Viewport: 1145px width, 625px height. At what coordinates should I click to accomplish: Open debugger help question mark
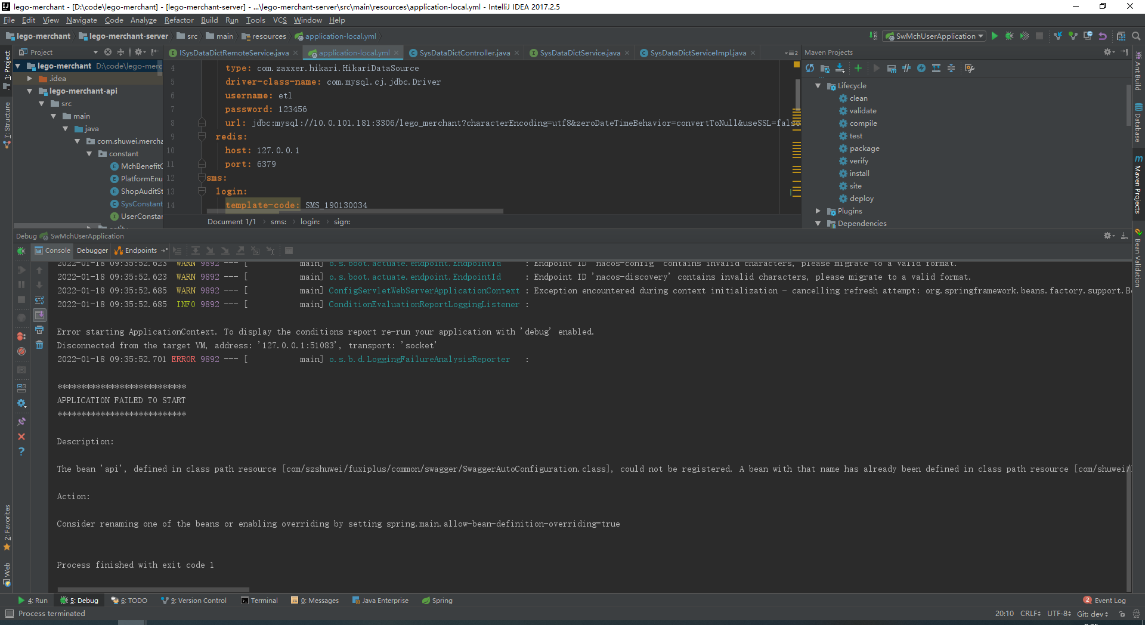(x=21, y=451)
